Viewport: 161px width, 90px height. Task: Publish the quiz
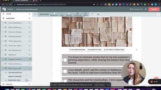[x=154, y=9]
